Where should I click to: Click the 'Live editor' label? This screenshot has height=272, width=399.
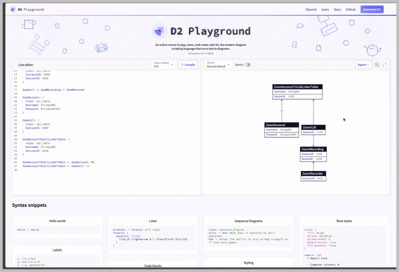tap(26, 65)
